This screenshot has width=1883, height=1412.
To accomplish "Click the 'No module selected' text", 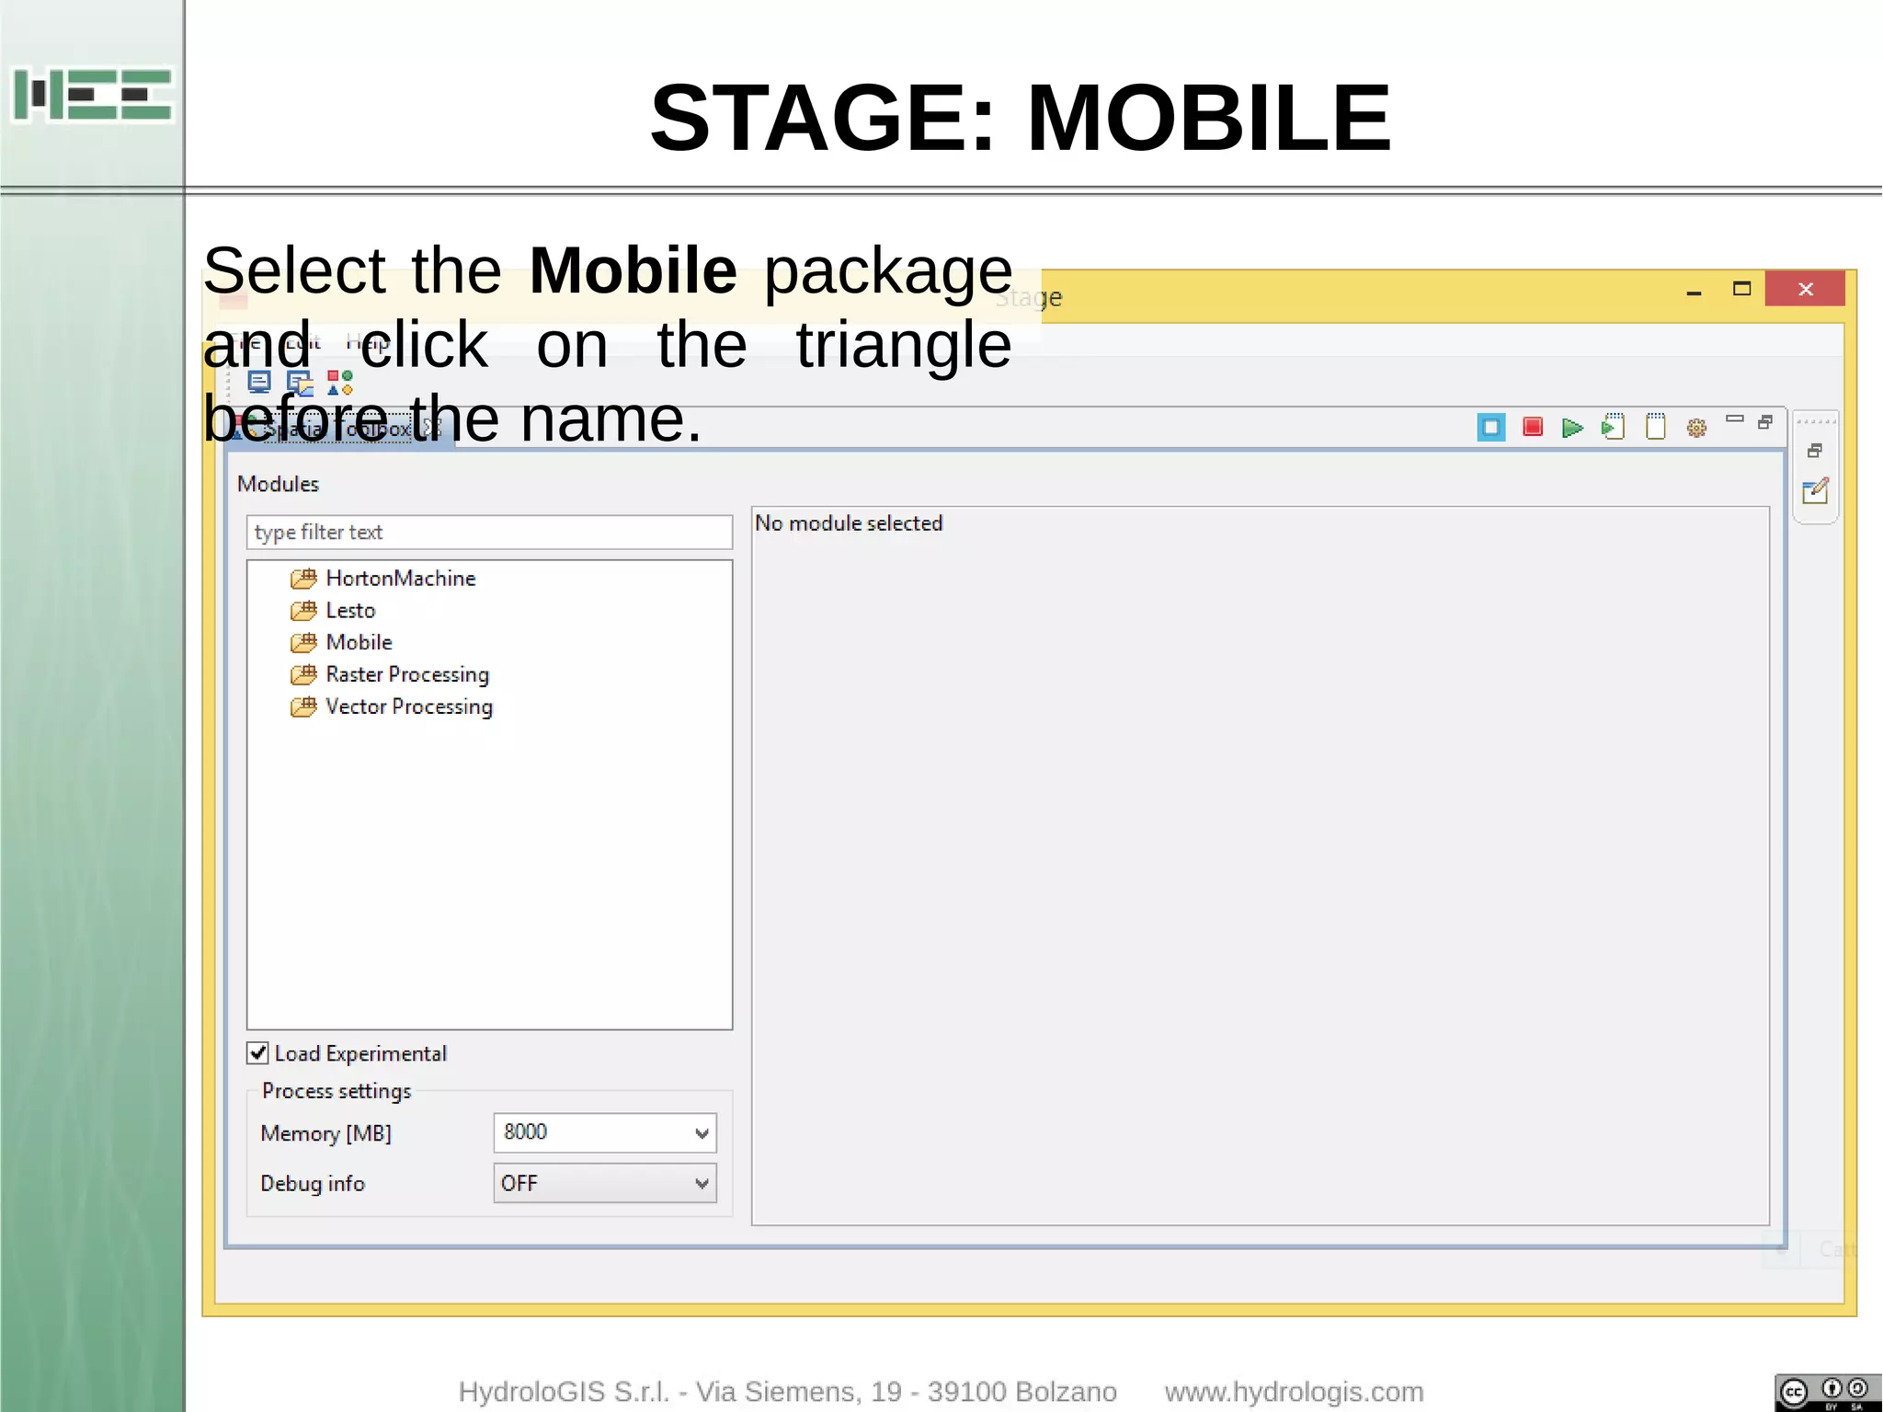I will 849,523.
